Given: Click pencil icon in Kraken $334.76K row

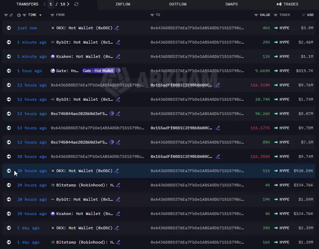Looking at the screenshot, I should 118,214.
